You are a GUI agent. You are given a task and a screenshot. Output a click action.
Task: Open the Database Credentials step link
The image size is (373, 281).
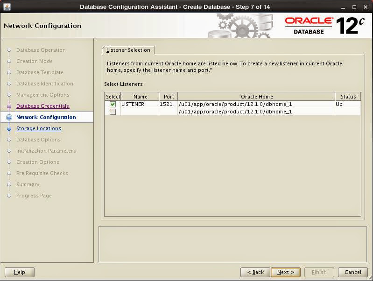click(x=42, y=106)
